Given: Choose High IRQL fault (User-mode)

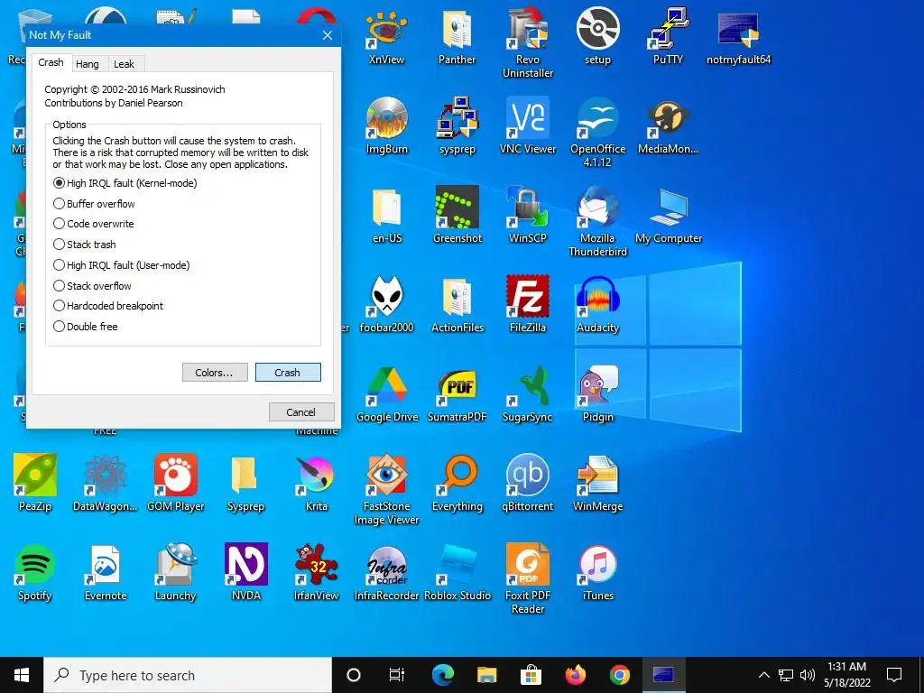Looking at the screenshot, I should coord(122,265).
